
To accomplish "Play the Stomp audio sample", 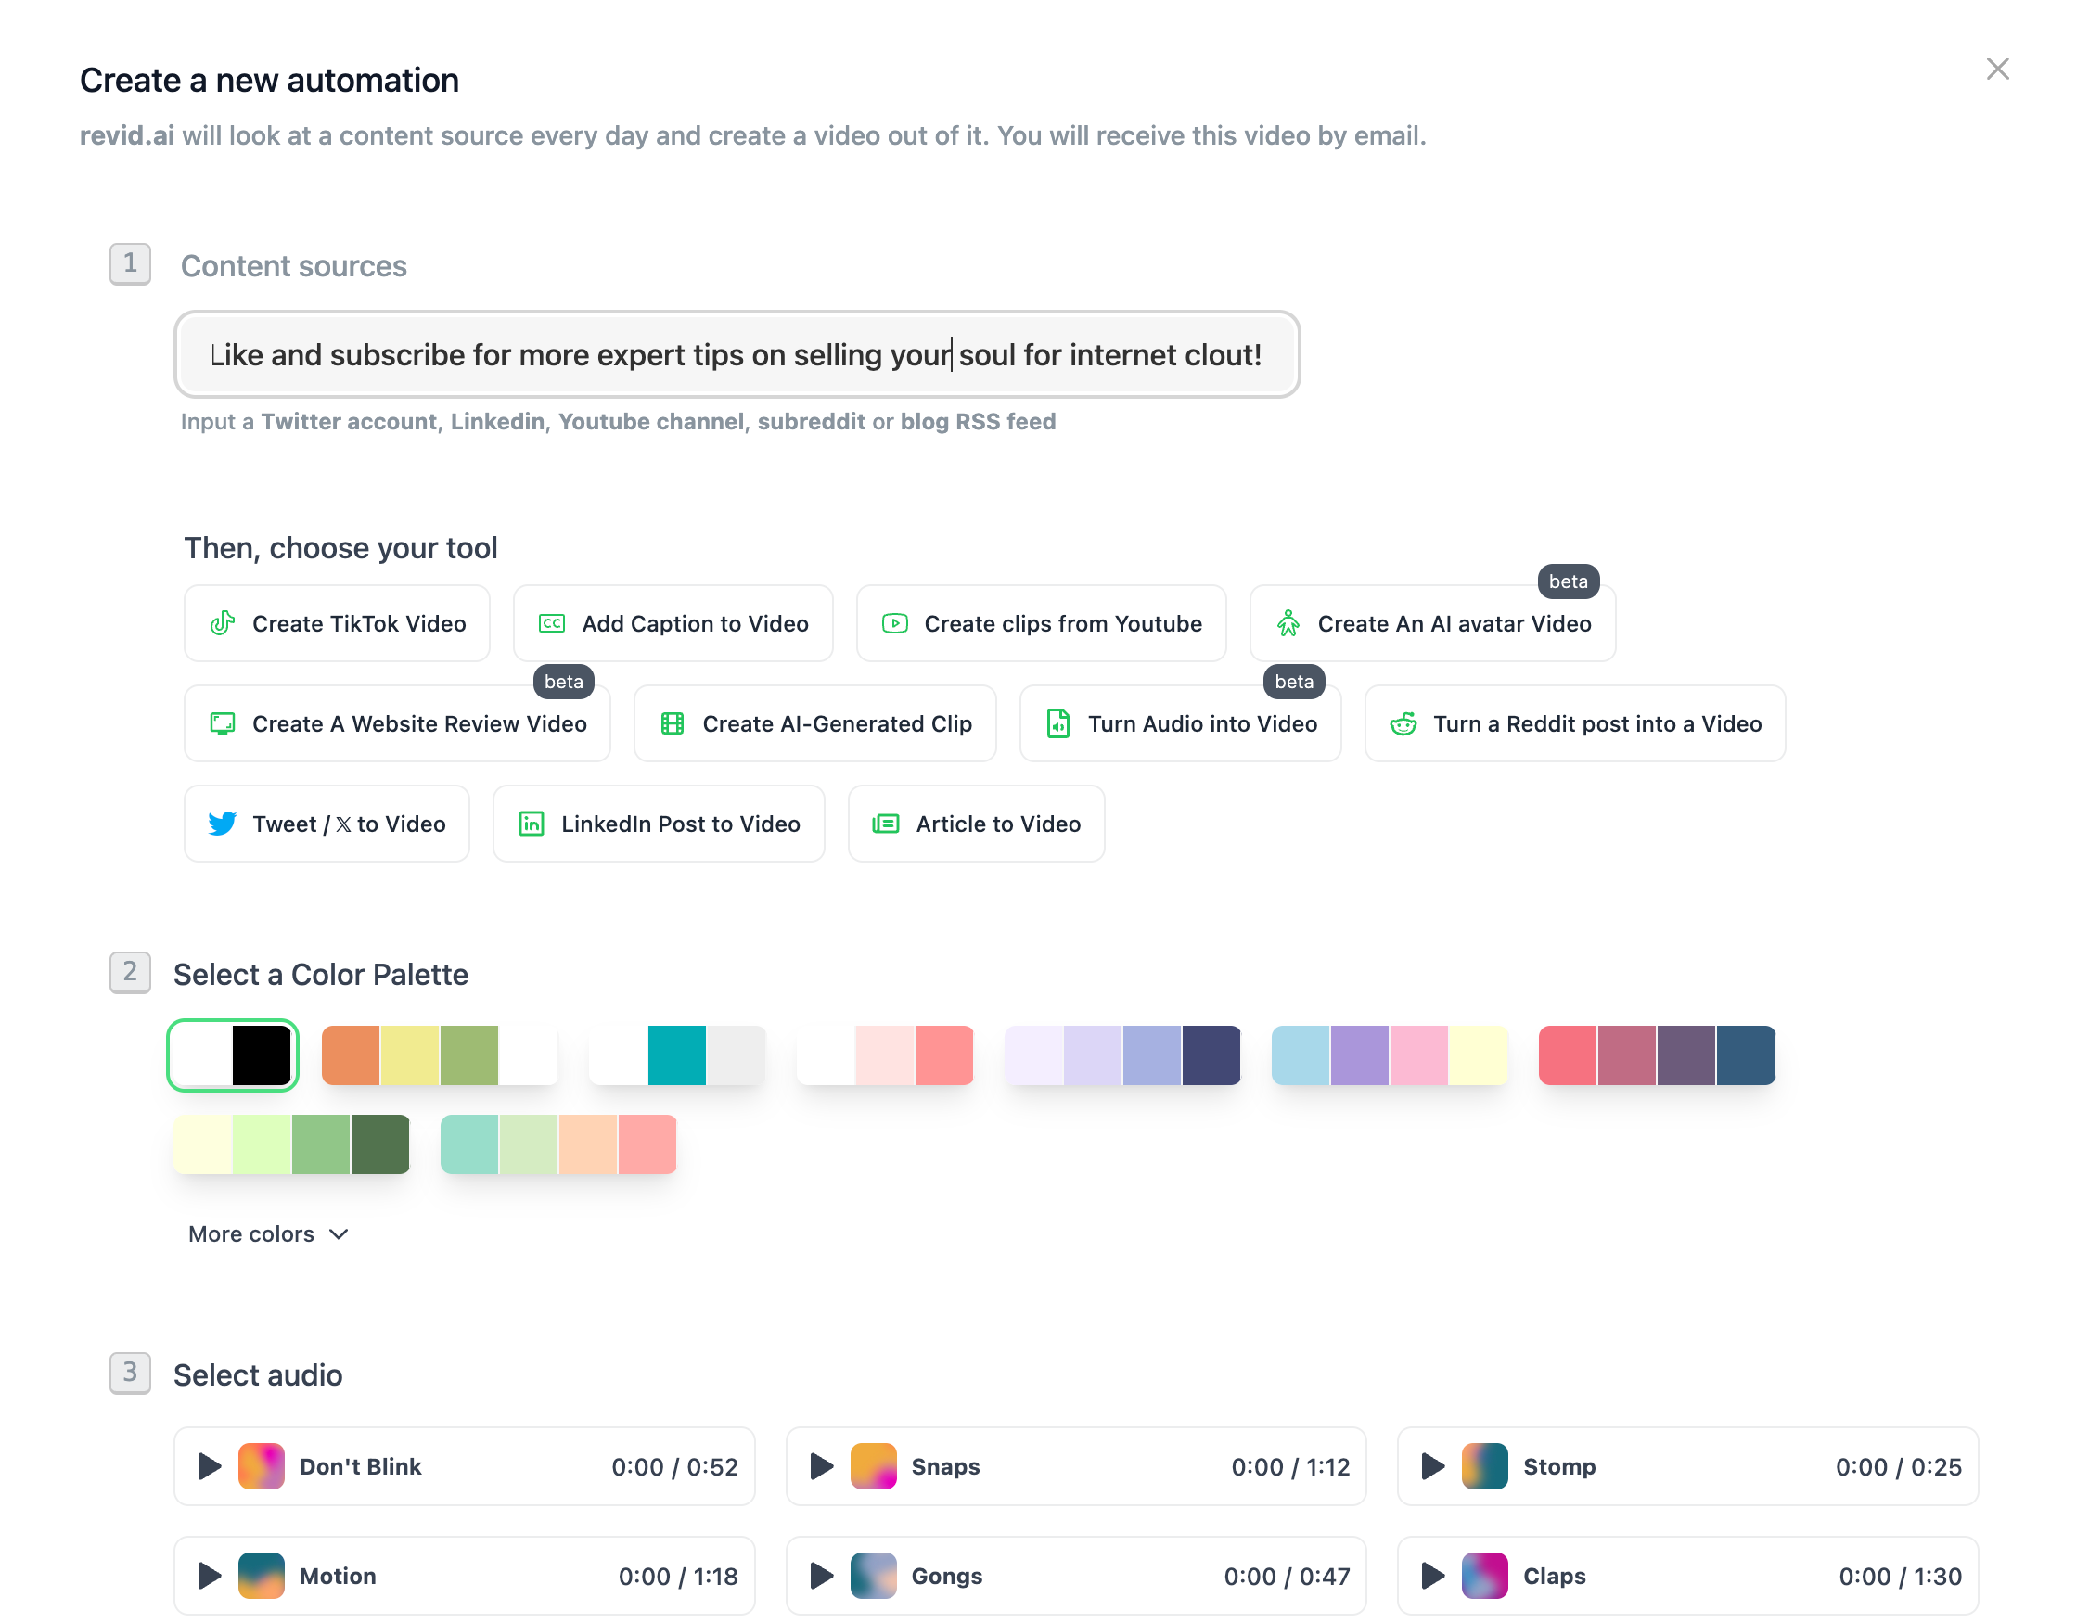I will [1432, 1466].
